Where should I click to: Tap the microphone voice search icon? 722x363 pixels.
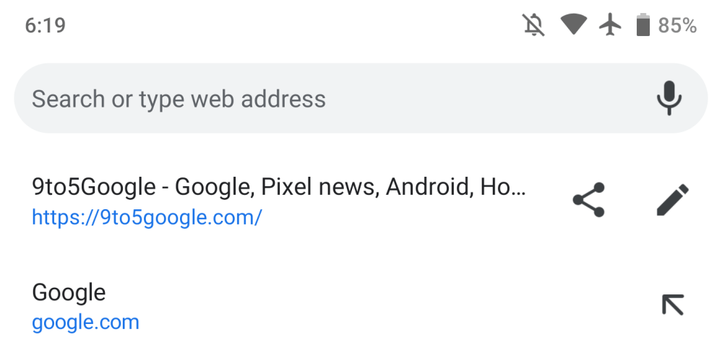pyautogui.click(x=669, y=98)
